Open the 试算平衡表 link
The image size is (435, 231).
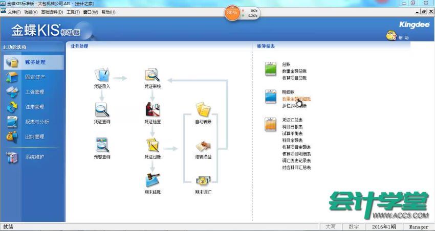tap(292, 133)
